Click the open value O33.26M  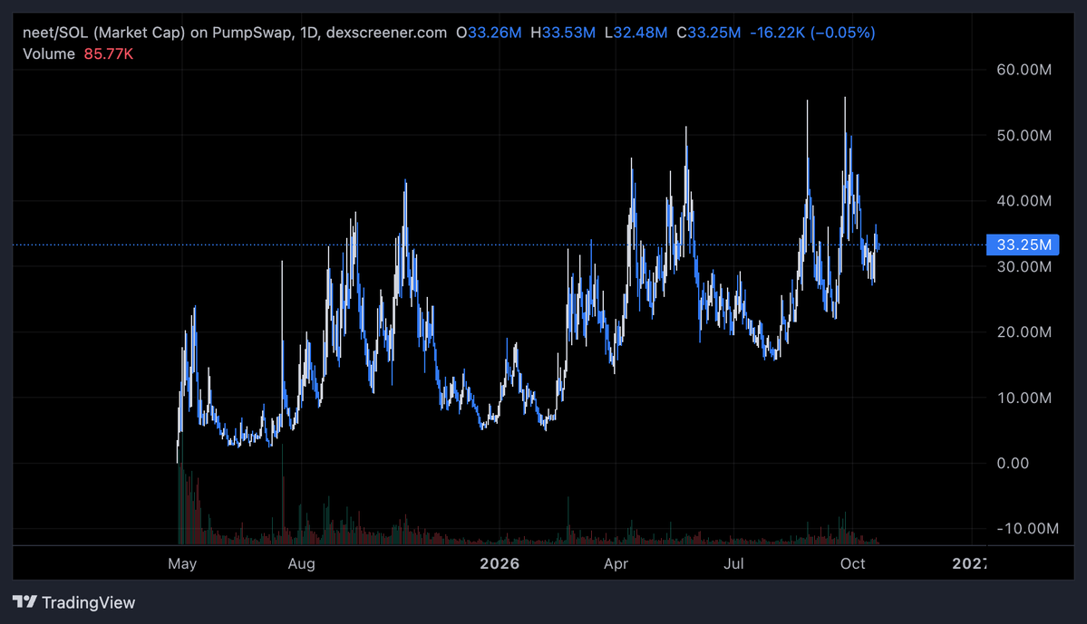pyautogui.click(x=489, y=33)
